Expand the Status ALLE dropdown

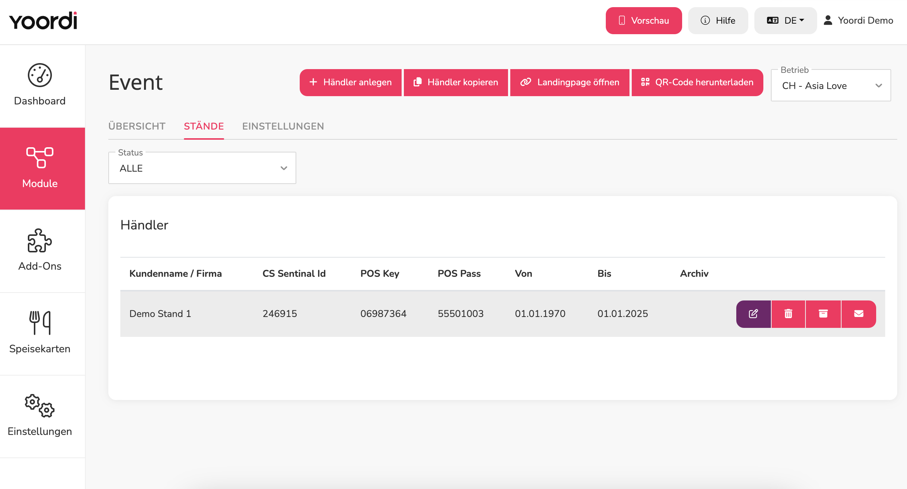click(202, 168)
